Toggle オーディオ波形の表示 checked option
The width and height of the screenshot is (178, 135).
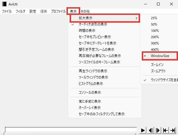tap(93, 24)
